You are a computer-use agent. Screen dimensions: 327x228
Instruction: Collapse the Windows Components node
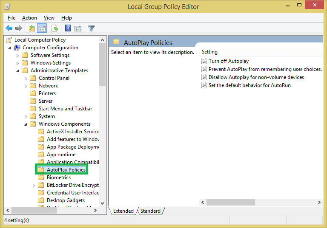(26, 124)
